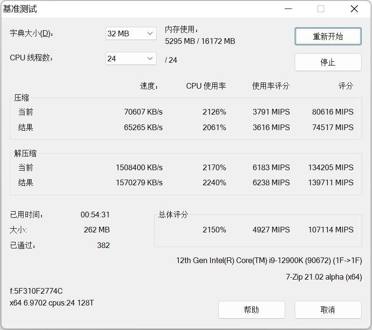Screen dimensions: 372x330
Task: Click compression current speed 70607 KB/s
Action: (x=143, y=112)
